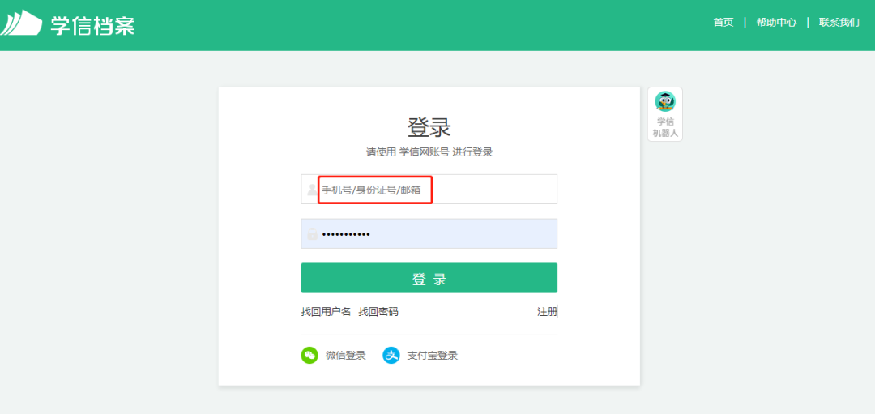Click the lock icon in password field
This screenshot has height=414, width=875.
coord(312,234)
